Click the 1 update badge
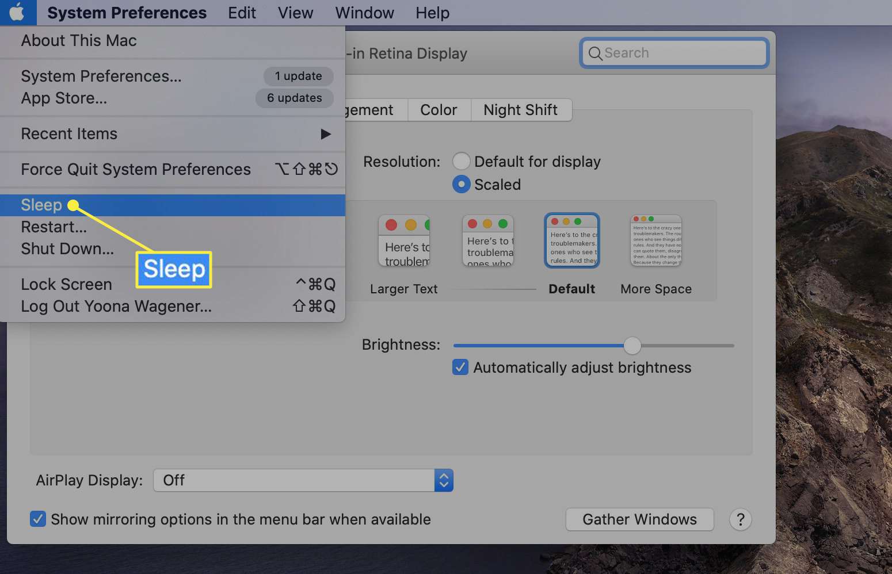 (x=298, y=76)
